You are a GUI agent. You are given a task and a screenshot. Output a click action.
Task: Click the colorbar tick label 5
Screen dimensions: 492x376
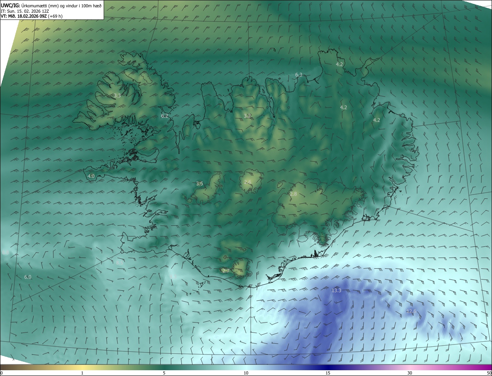point(164,373)
